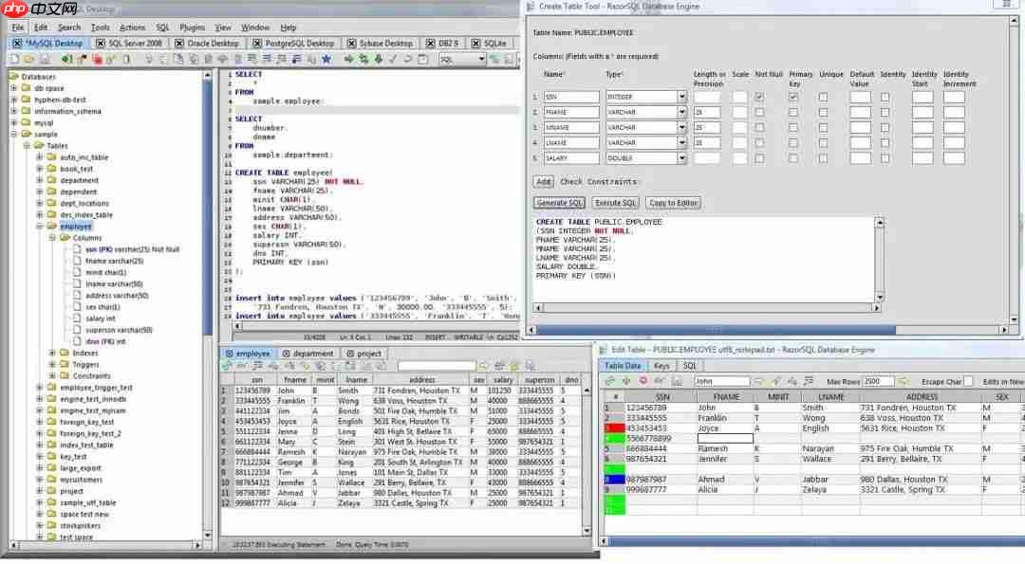Select the export icon in the Edit Table toolbar
The height and width of the screenshot is (564, 1025).
(x=676, y=380)
